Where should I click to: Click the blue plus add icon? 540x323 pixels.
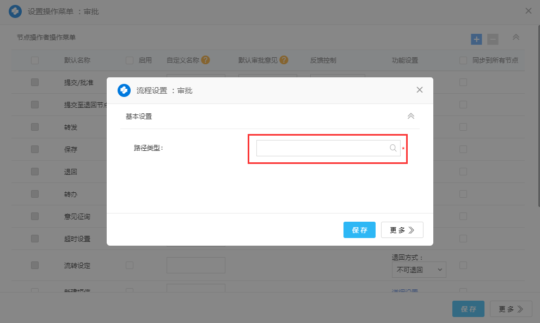(x=476, y=39)
